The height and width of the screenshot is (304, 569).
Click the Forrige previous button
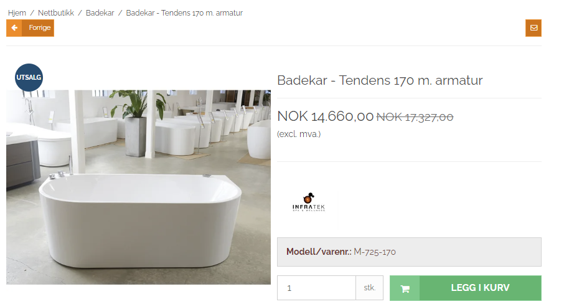click(x=30, y=28)
